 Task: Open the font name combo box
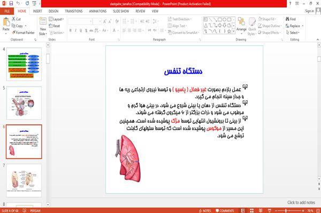point(80,21)
